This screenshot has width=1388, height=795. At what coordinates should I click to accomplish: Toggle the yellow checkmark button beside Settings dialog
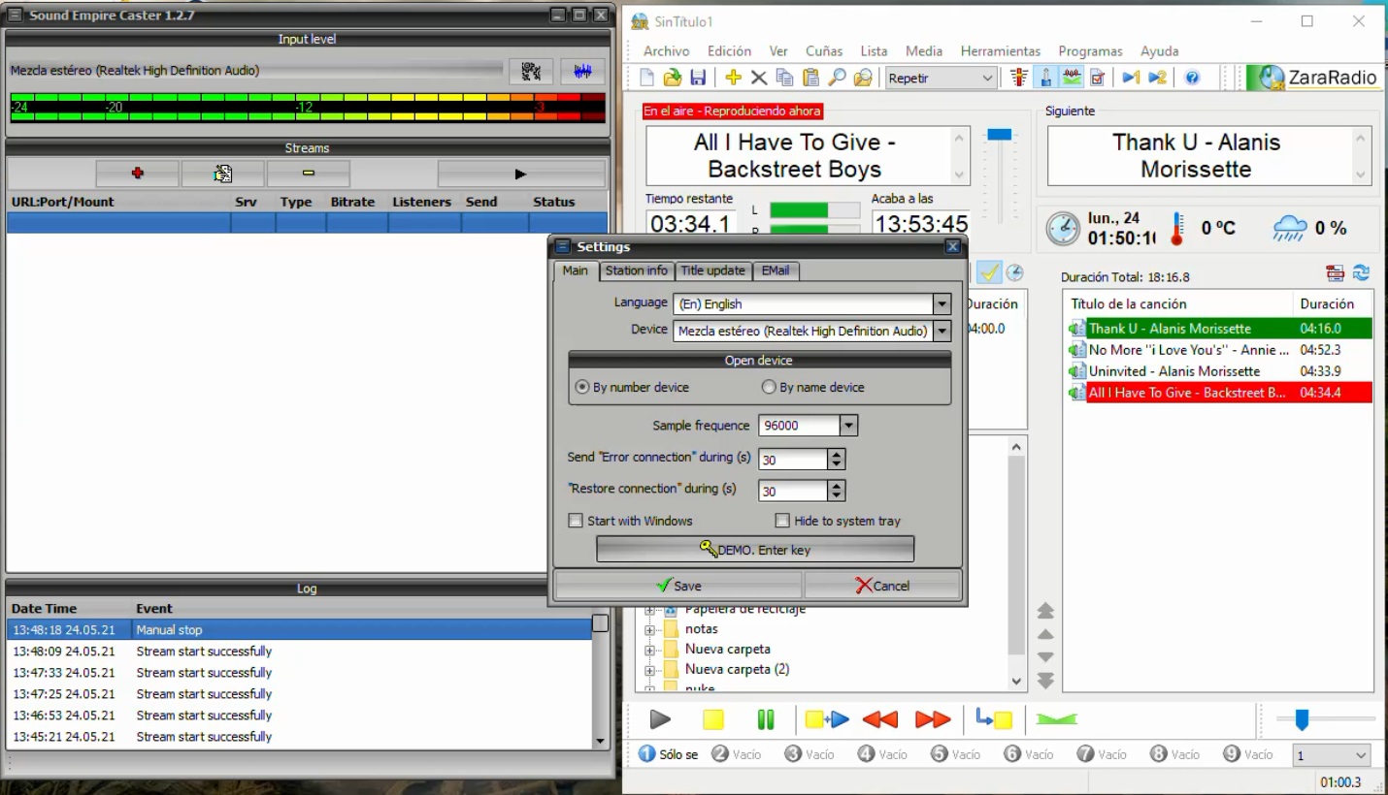click(x=989, y=272)
